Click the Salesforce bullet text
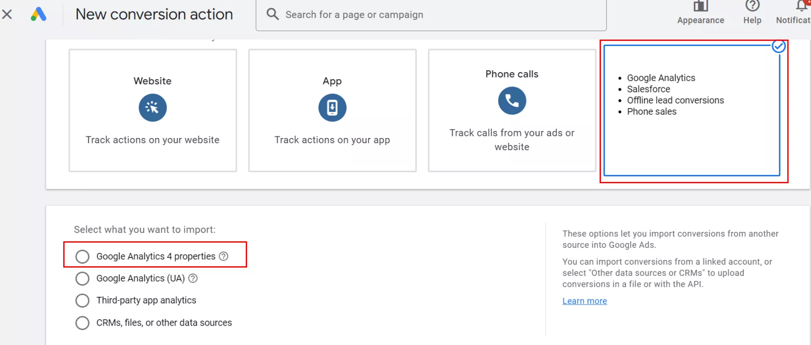Screen dimensions: 811x345 (x=648, y=89)
